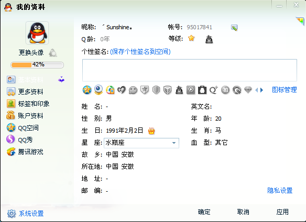Viewport: 306px width, 222px height.
Task: Click the grey striped shield icon
Action: pyautogui.click(x=156, y=90)
